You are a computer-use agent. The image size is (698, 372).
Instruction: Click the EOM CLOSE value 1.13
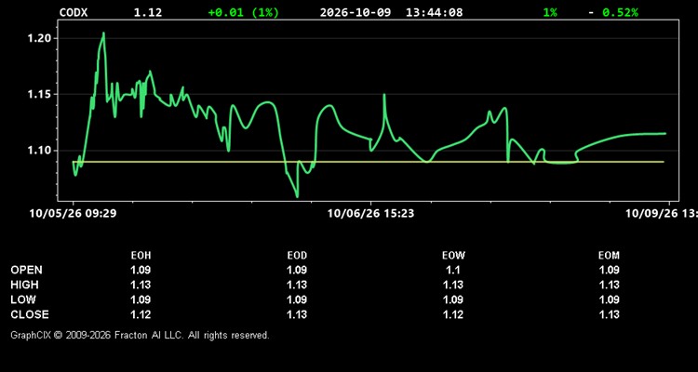pos(609,314)
